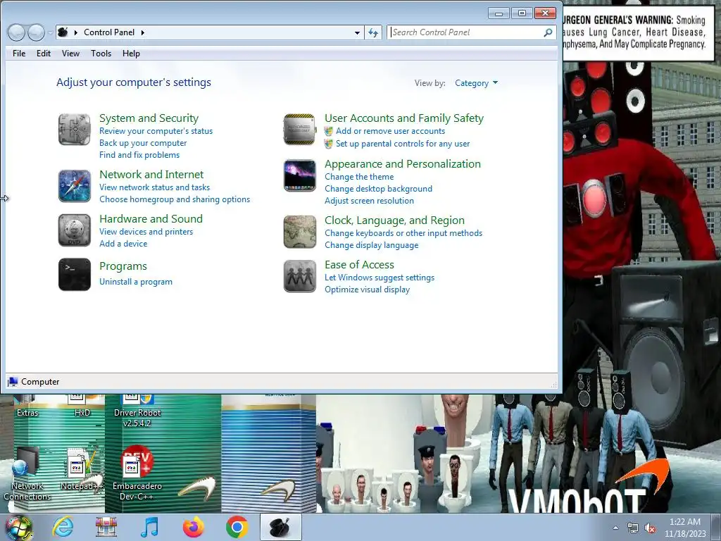Click Change desktop background
Image resolution: width=721 pixels, height=541 pixels.
point(378,189)
